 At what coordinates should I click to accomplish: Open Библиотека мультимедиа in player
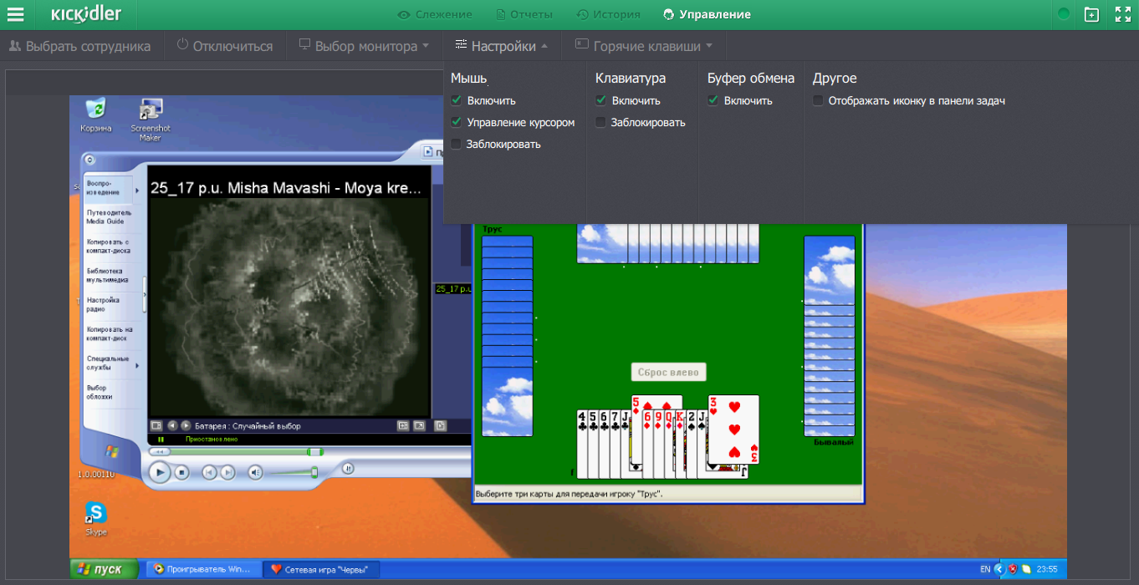pos(109,275)
